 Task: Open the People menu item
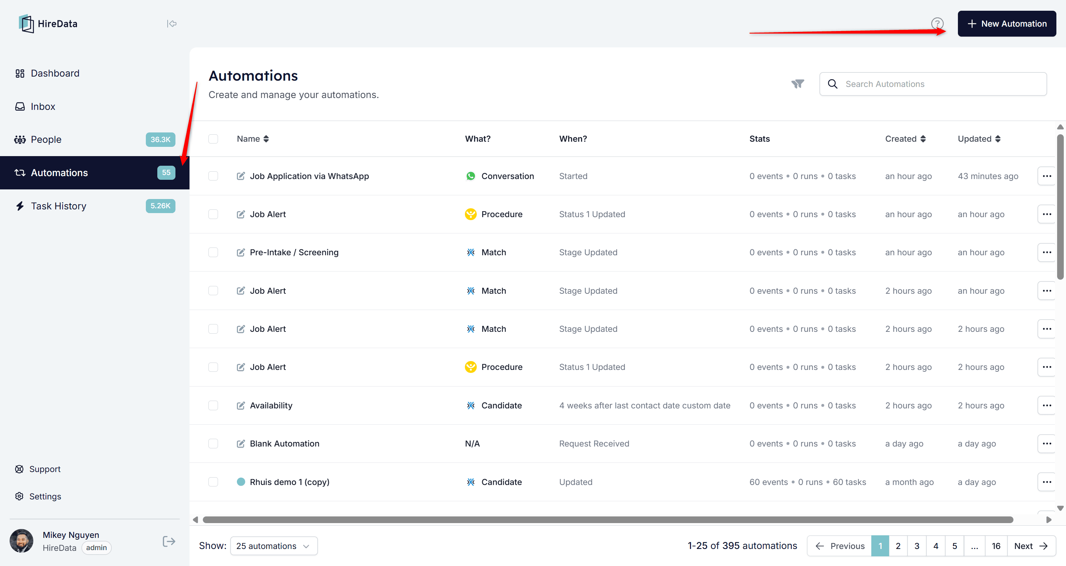[94, 139]
